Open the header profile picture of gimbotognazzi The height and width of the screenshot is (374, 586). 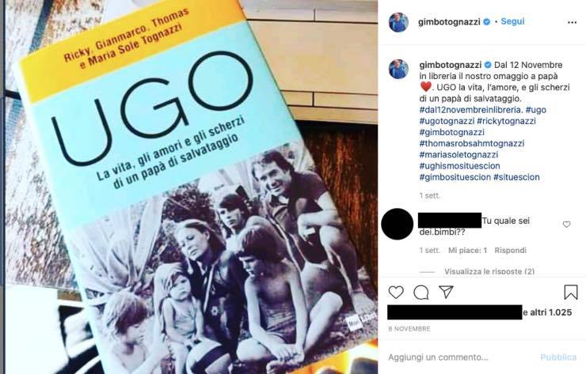398,22
